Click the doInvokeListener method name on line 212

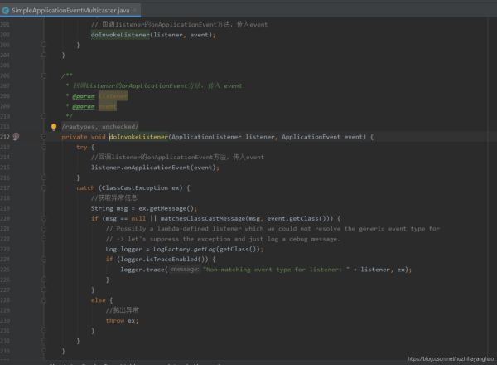tap(138, 137)
